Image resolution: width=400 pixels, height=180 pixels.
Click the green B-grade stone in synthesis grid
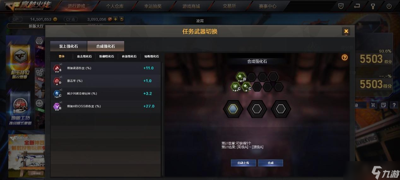[x=241, y=77]
